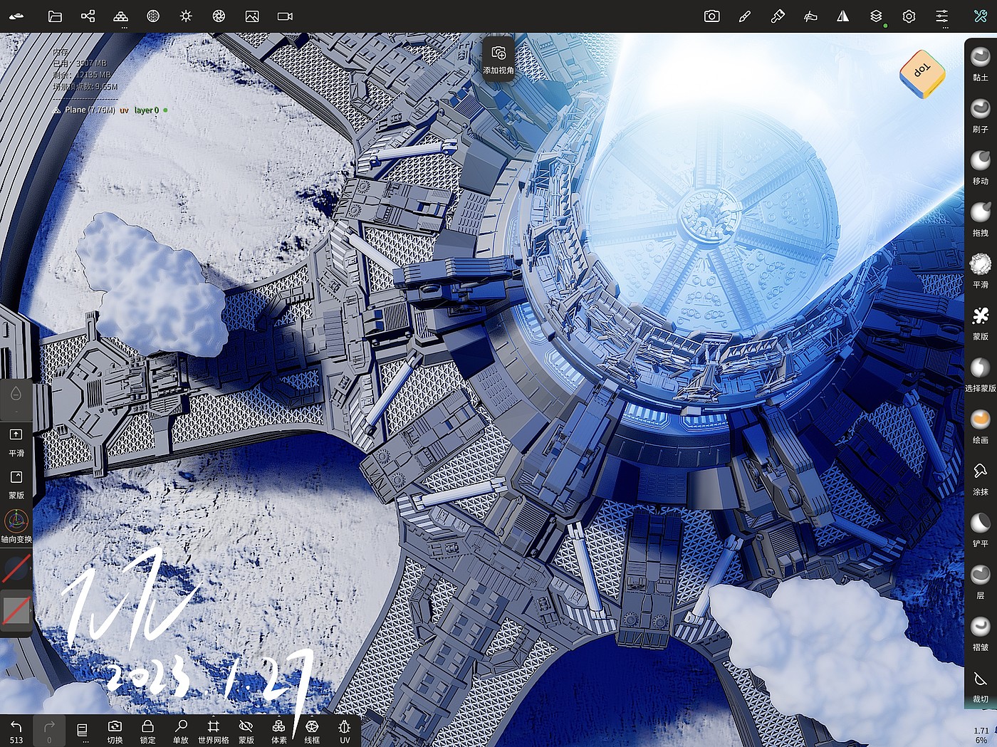Open the symmetry settings triangle icon
997x747 pixels.
pos(842,16)
